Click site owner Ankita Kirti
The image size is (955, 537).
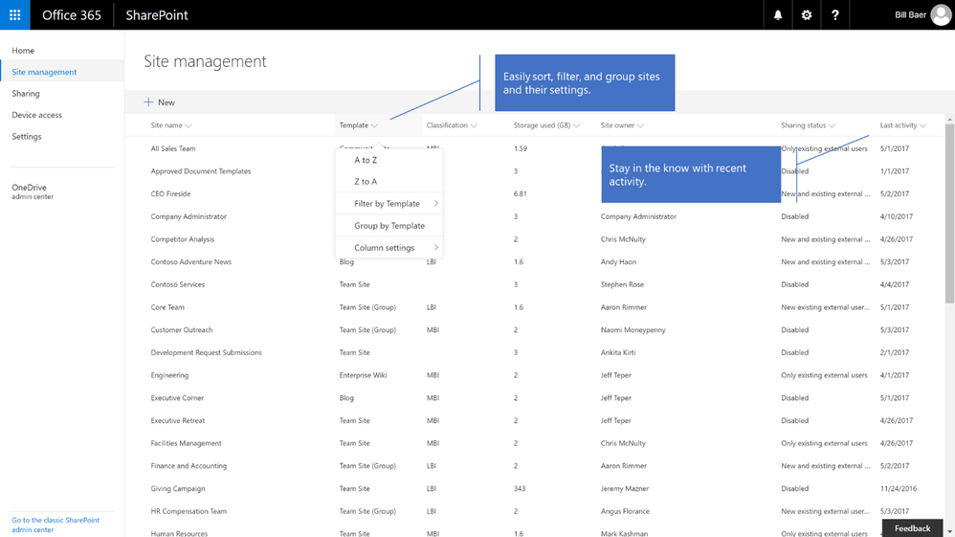[x=618, y=352]
